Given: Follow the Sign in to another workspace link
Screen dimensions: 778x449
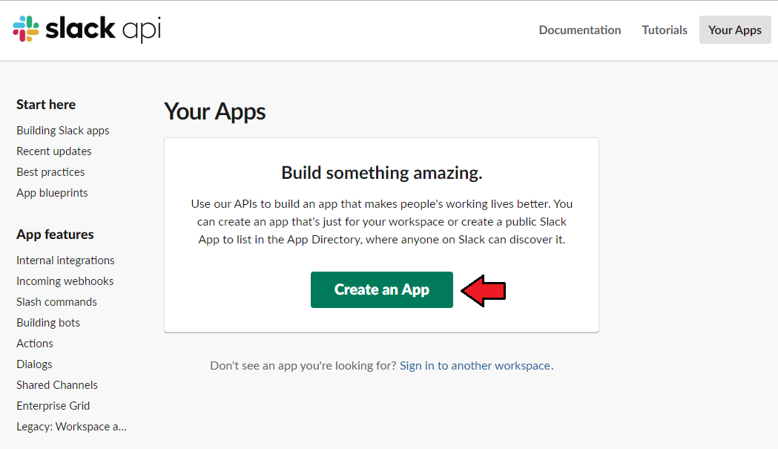Looking at the screenshot, I should 476,366.
